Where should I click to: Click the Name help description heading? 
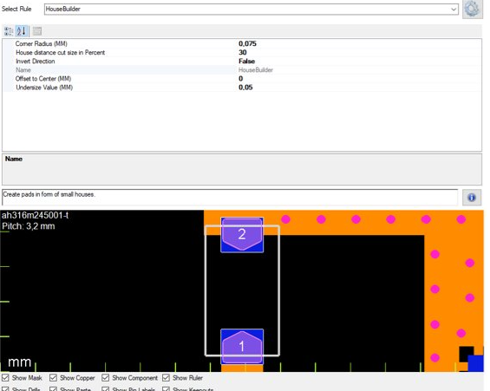(x=13, y=159)
